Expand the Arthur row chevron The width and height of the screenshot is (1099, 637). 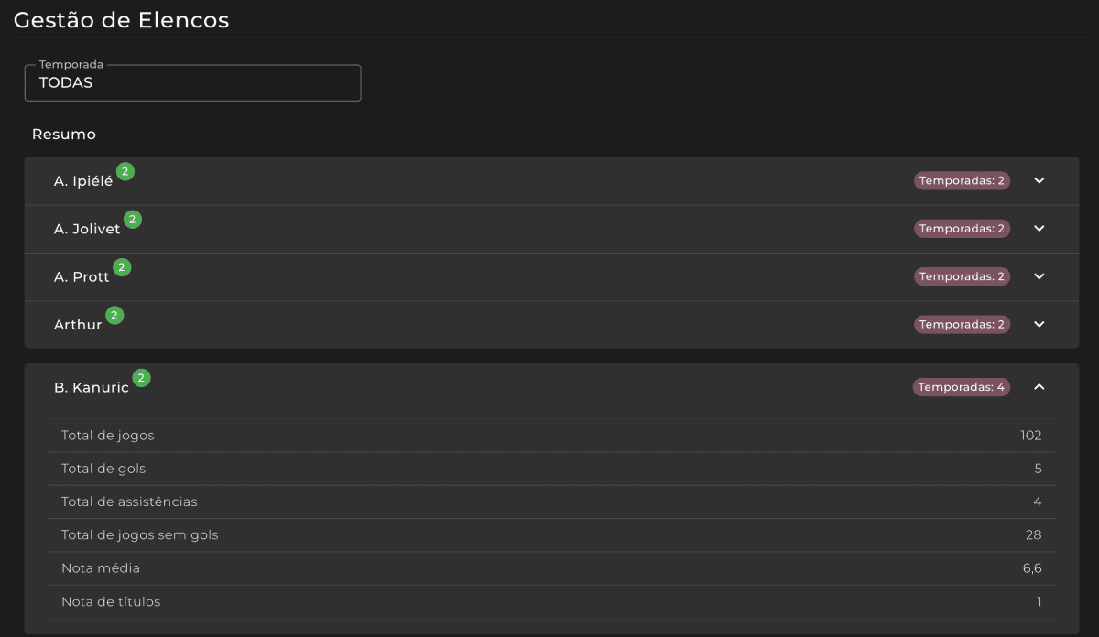pyautogui.click(x=1039, y=324)
